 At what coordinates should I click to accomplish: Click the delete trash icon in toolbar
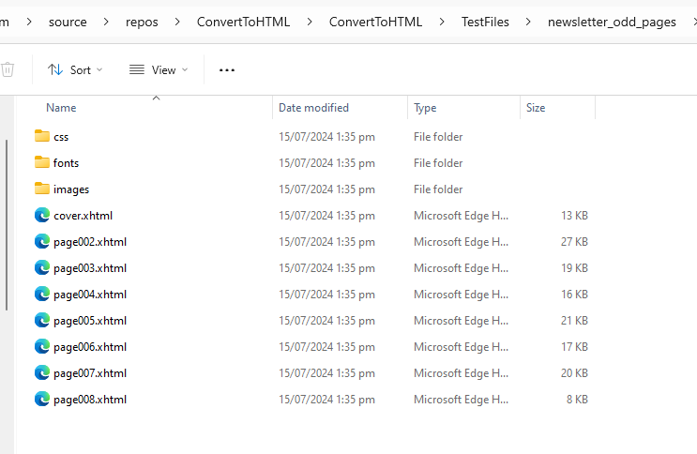point(8,69)
